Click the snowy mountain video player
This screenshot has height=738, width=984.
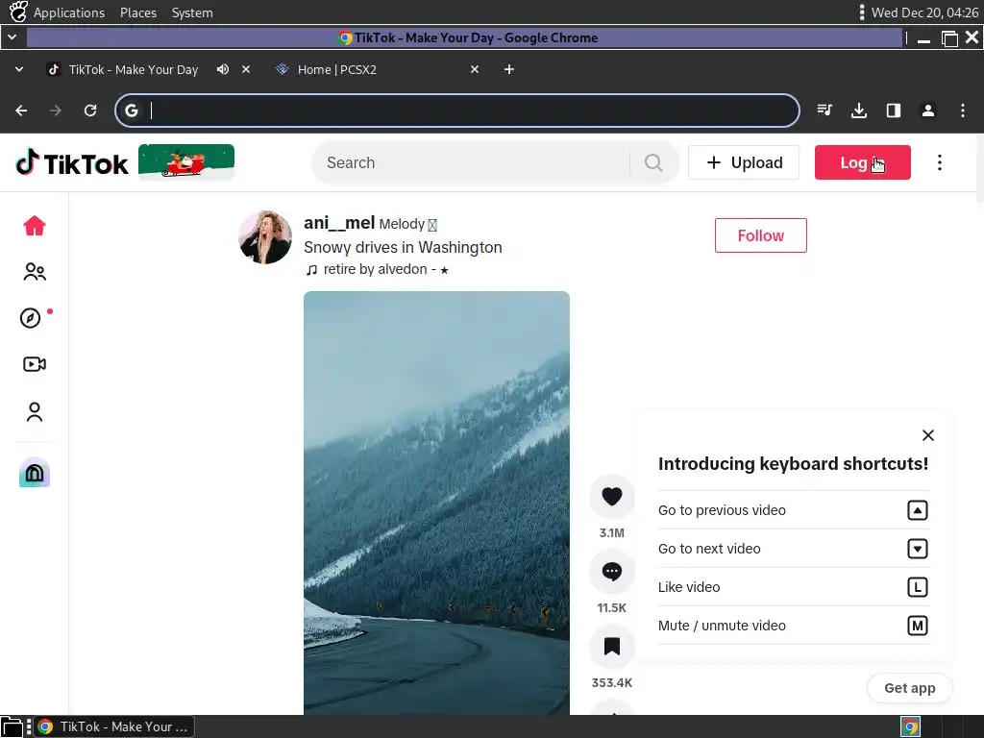coord(436,503)
